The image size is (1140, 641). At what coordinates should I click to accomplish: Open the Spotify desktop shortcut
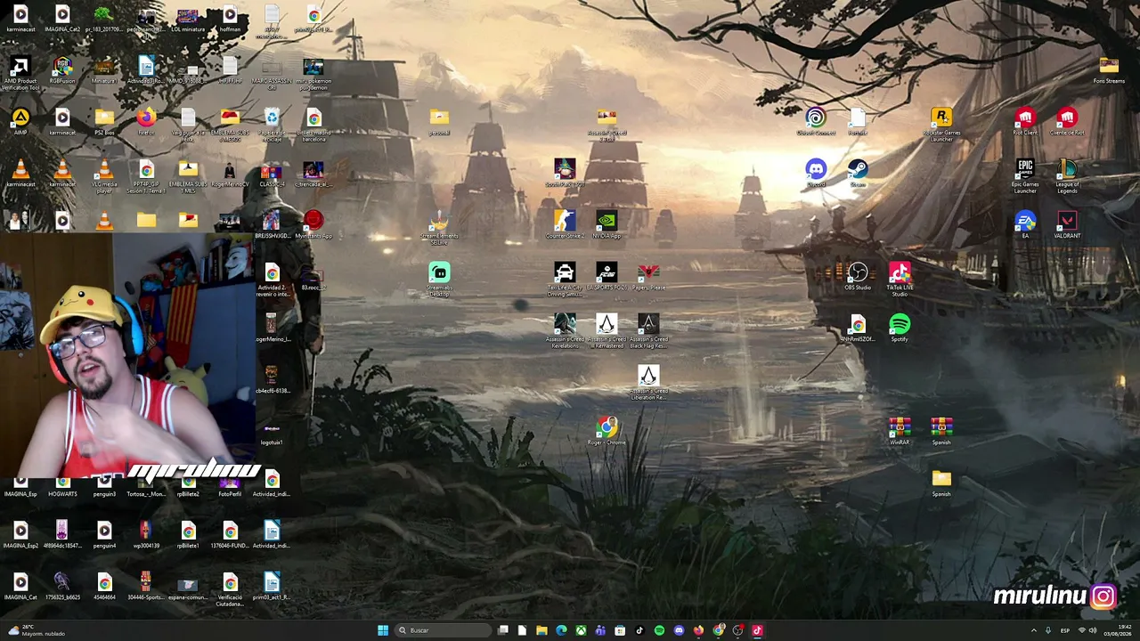pos(900,328)
